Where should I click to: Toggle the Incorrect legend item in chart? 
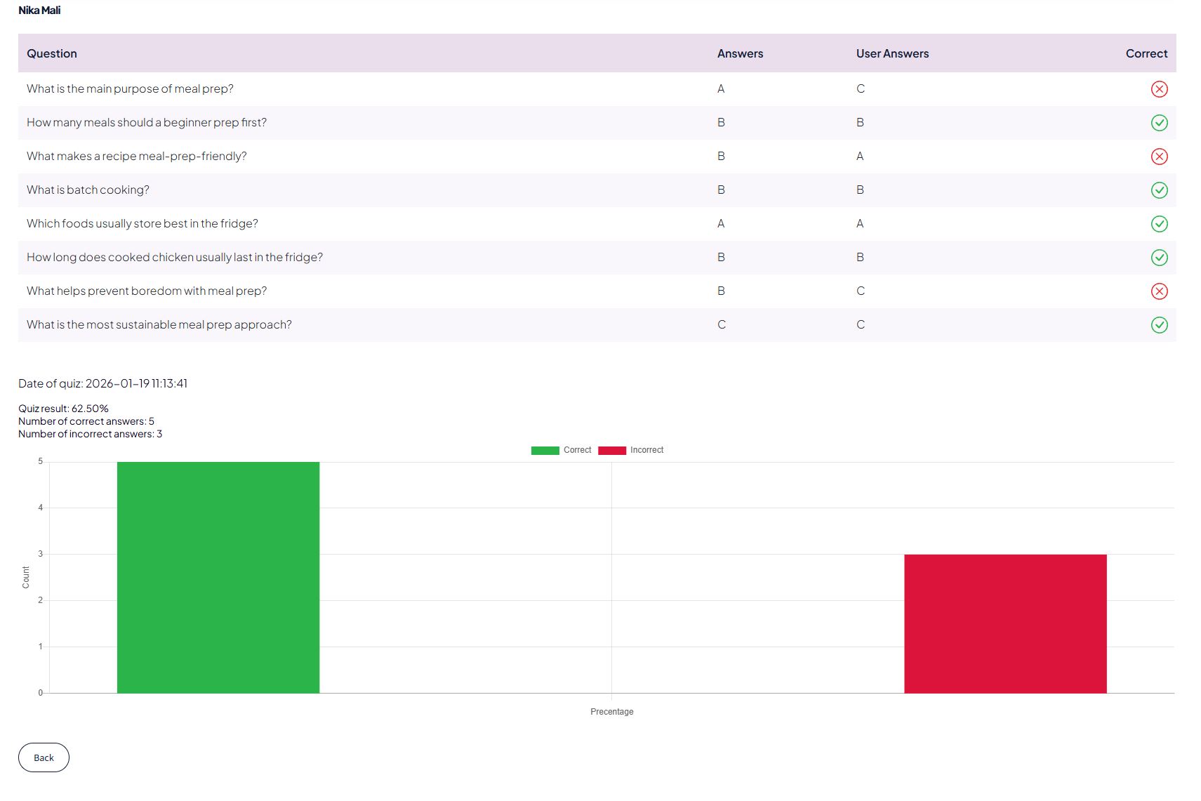pyautogui.click(x=646, y=450)
